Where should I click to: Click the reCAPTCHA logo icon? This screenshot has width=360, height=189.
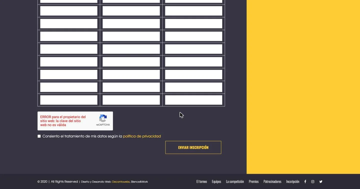103,118
